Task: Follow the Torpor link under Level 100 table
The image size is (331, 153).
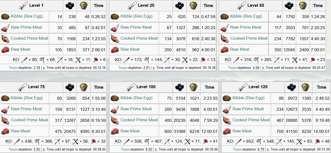Action: [125, 149]
